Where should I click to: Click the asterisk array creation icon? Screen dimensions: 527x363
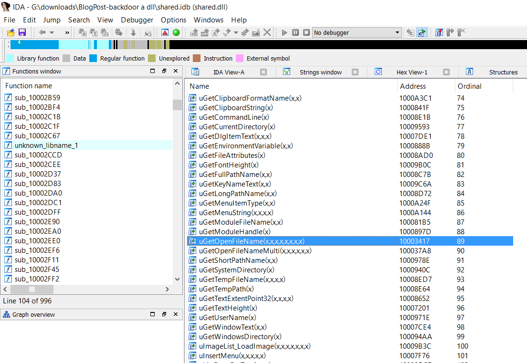coord(245,32)
